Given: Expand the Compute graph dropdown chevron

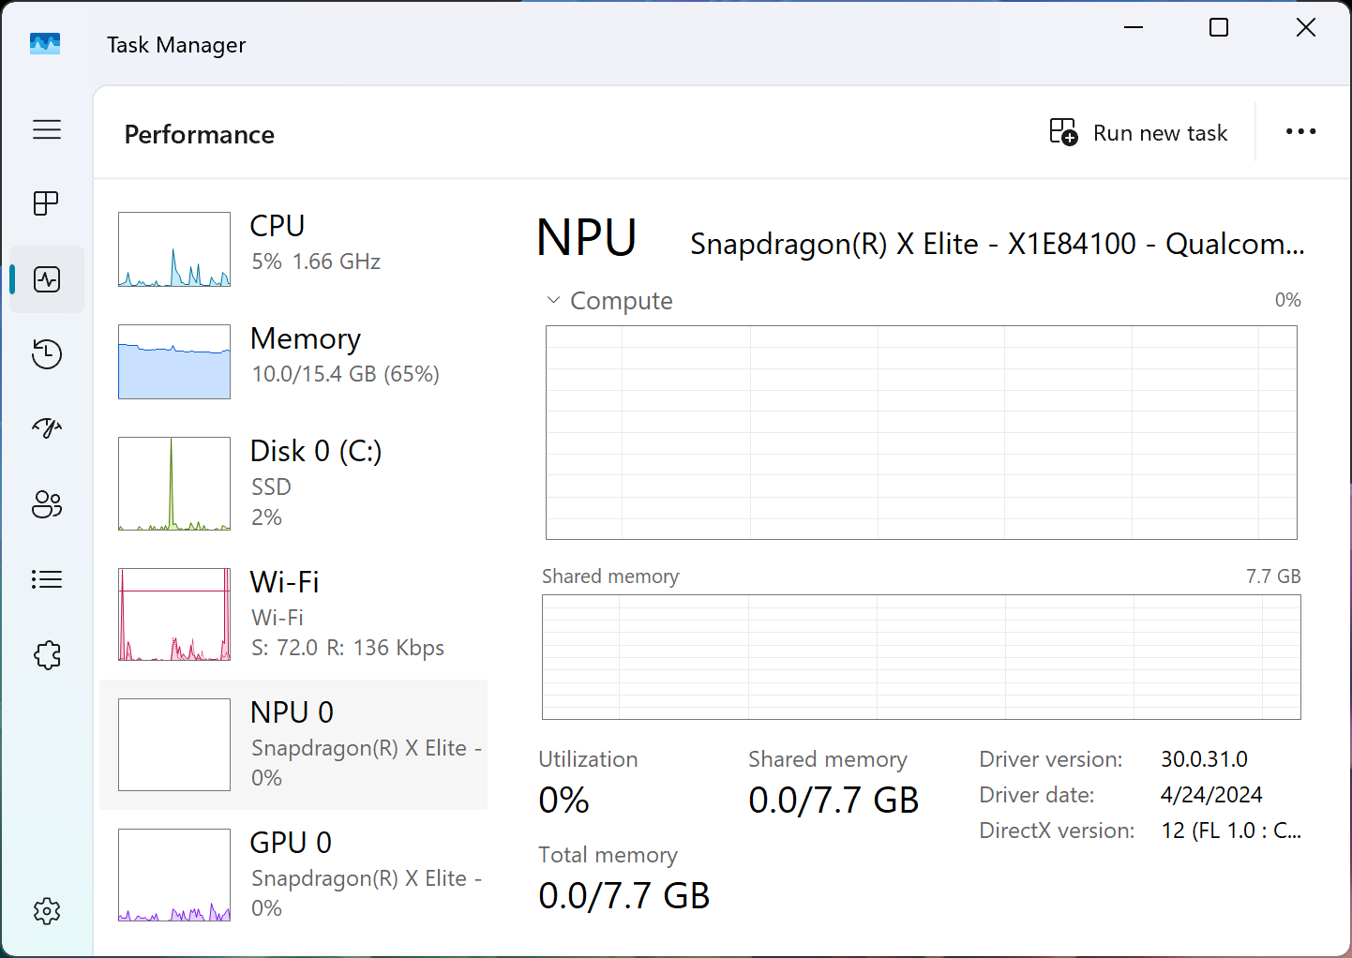Looking at the screenshot, I should coord(553,300).
